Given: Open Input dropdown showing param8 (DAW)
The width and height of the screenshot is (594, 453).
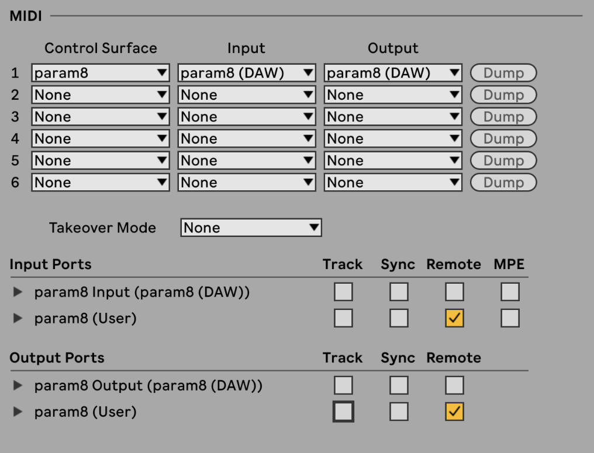Looking at the screenshot, I should [247, 72].
